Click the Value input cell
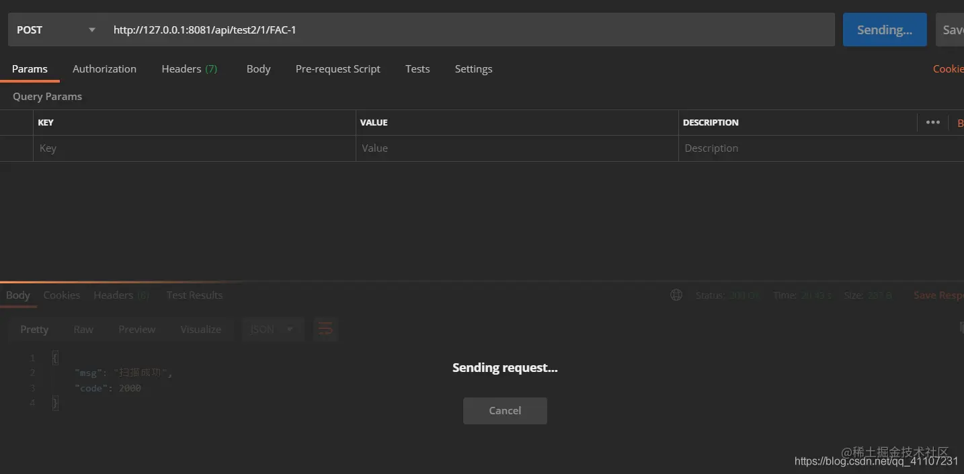The width and height of the screenshot is (964, 474). (517, 148)
